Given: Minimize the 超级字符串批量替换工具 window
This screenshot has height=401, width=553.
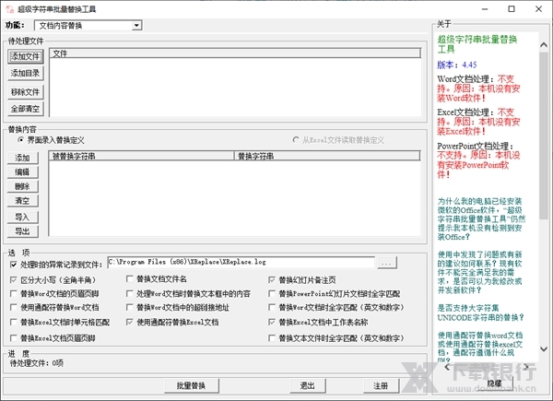Looking at the screenshot, I should (x=485, y=9).
